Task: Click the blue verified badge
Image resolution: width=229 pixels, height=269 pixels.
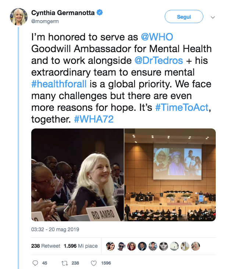Action: pyautogui.click(x=100, y=13)
